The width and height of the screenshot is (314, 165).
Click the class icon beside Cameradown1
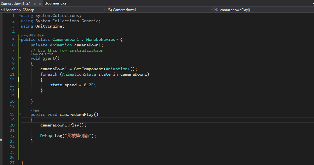[110, 10]
